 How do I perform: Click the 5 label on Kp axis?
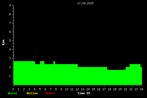coord(10,41)
